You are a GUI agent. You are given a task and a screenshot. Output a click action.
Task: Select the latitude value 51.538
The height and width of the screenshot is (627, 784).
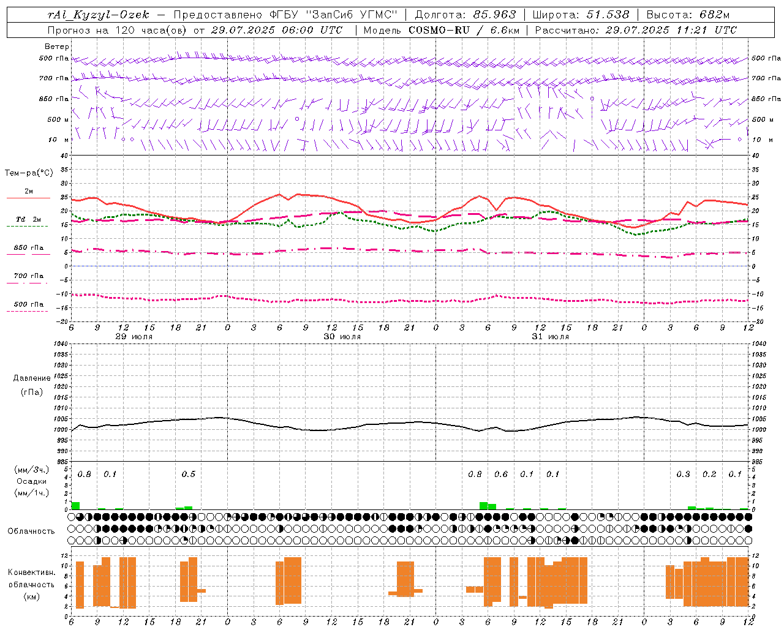[608, 15]
